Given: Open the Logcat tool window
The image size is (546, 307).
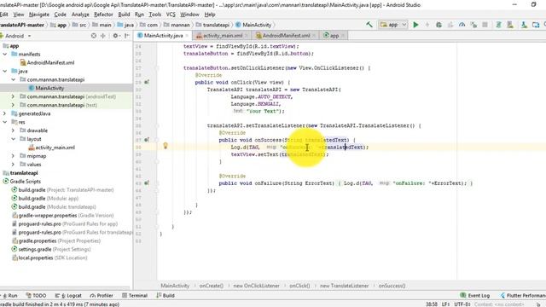Looking at the screenshot, I should (68, 296).
